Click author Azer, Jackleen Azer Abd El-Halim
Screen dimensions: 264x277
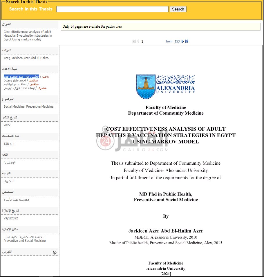click(26, 58)
